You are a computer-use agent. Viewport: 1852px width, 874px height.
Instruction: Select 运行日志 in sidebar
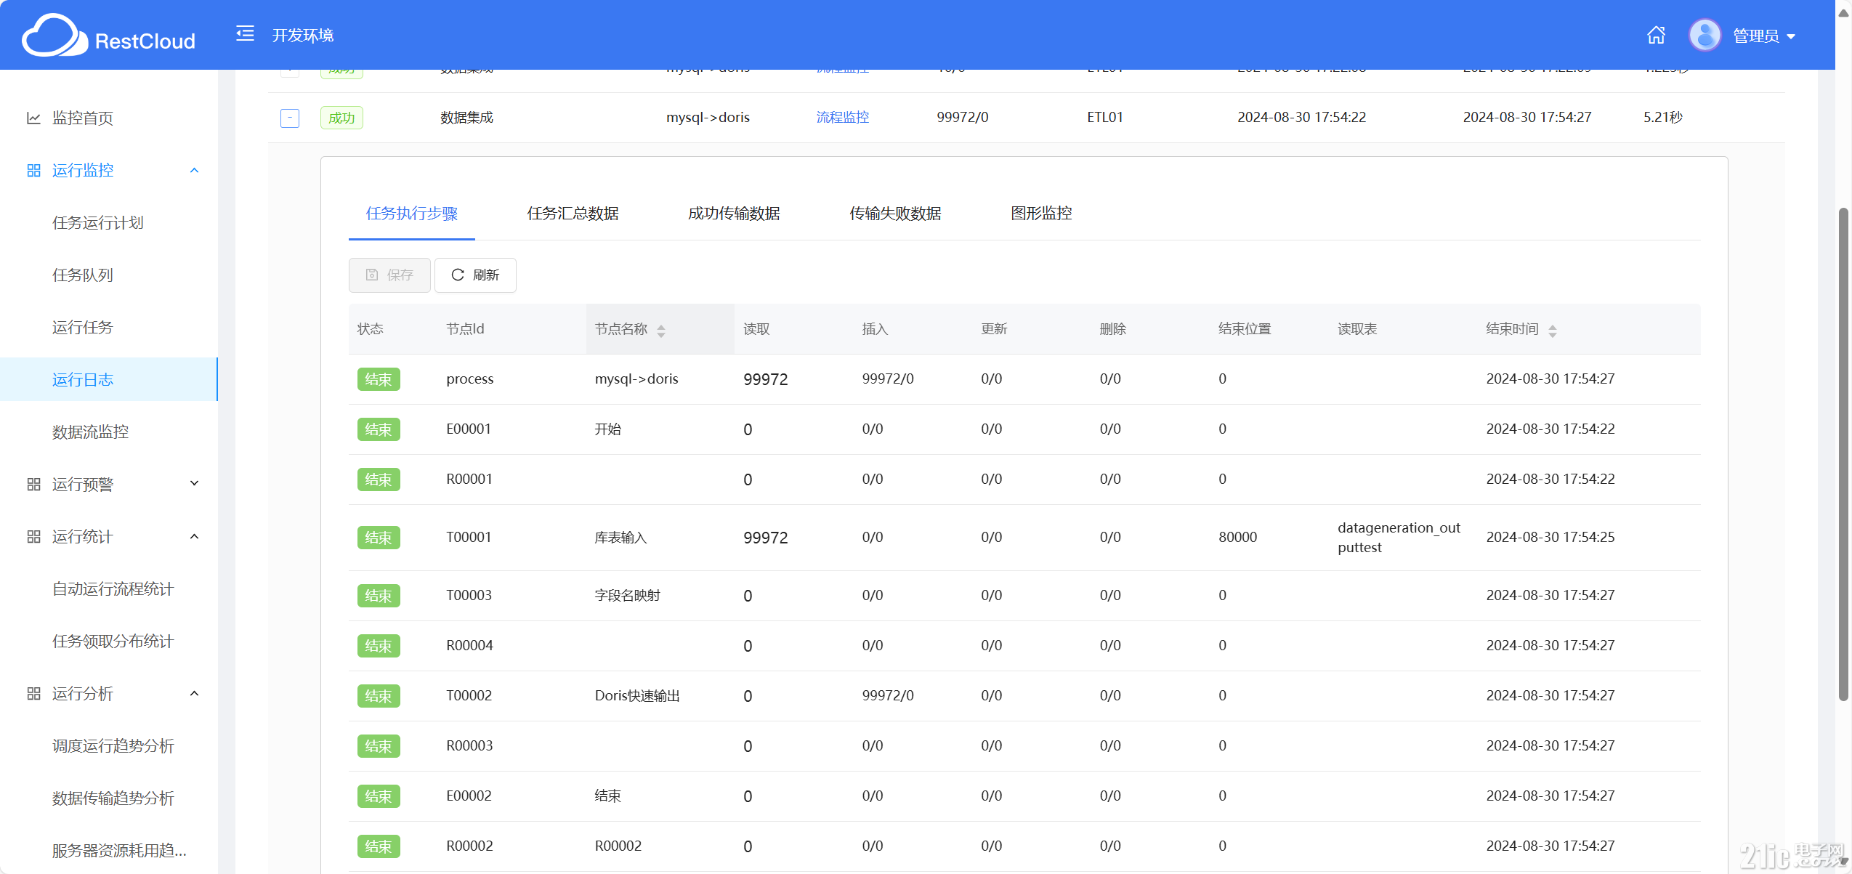(x=109, y=379)
